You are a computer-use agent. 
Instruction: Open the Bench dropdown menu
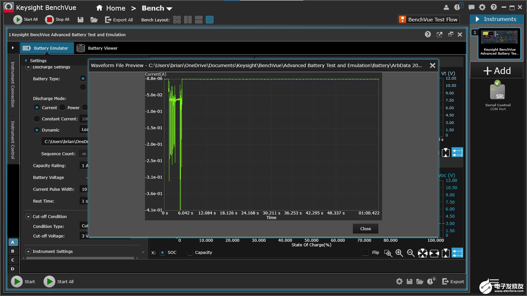pos(157,8)
